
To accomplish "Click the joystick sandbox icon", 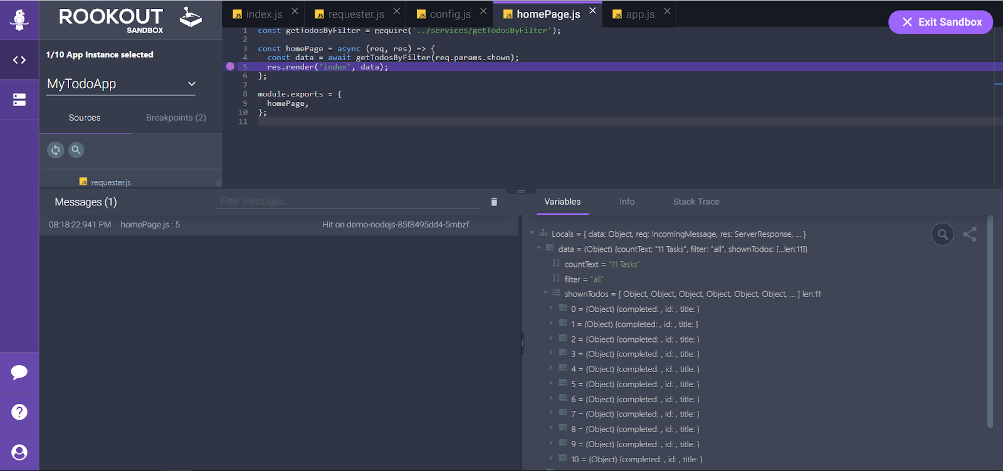I will [191, 17].
